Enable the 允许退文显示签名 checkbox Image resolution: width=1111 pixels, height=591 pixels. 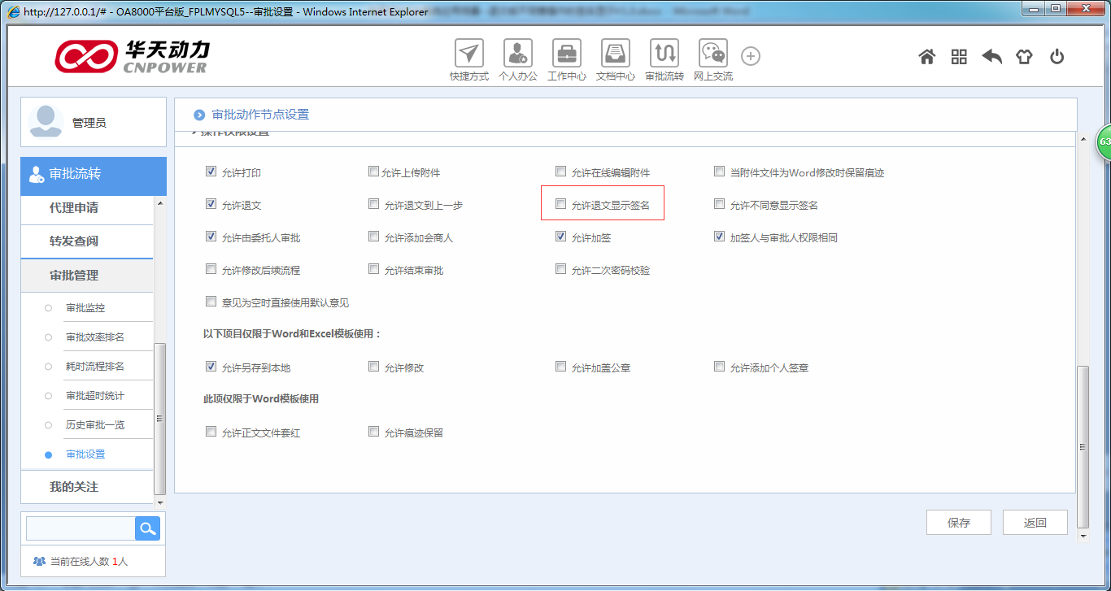560,205
